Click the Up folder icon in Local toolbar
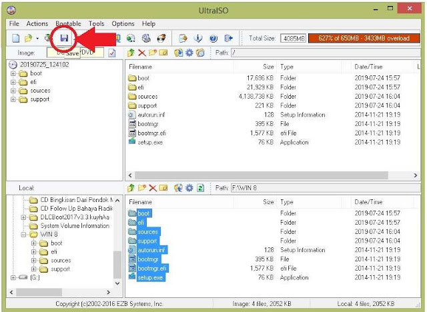This screenshot has width=427, height=312. coord(131,188)
